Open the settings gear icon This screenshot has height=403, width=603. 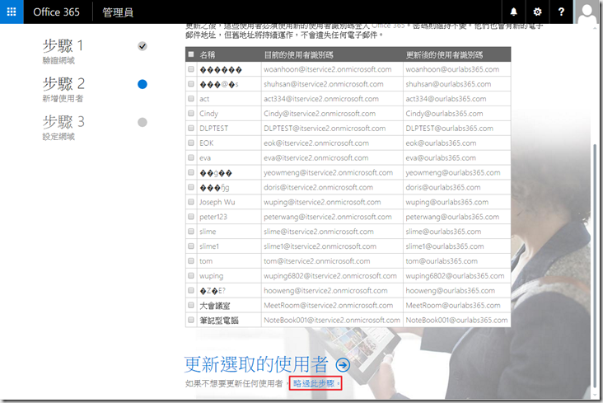(x=537, y=12)
